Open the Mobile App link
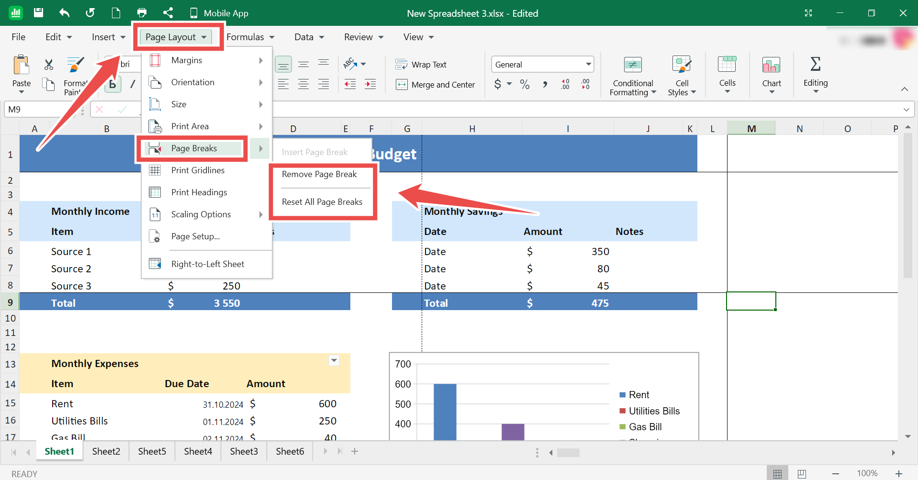Image resolution: width=918 pixels, height=480 pixels. [219, 13]
